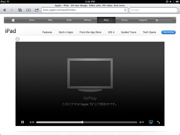Tap the 5:28 PM clock in status bar
The height and width of the screenshot is (135, 180).
point(90,2)
